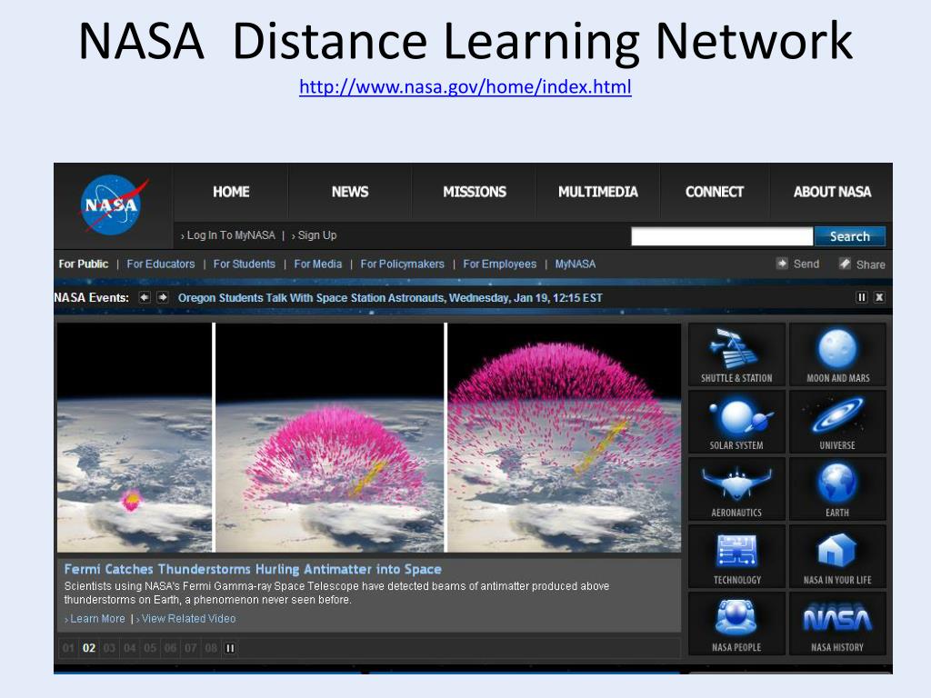Open the Technology circuit icon
The width and height of the screenshot is (931, 698).
click(736, 557)
